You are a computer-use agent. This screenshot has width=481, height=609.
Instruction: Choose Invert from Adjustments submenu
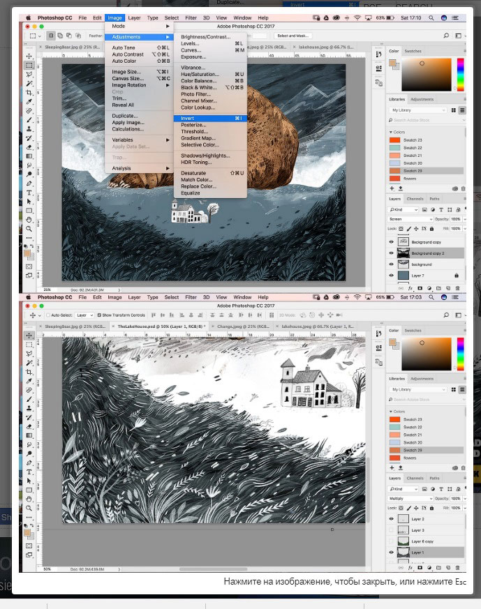(210, 119)
